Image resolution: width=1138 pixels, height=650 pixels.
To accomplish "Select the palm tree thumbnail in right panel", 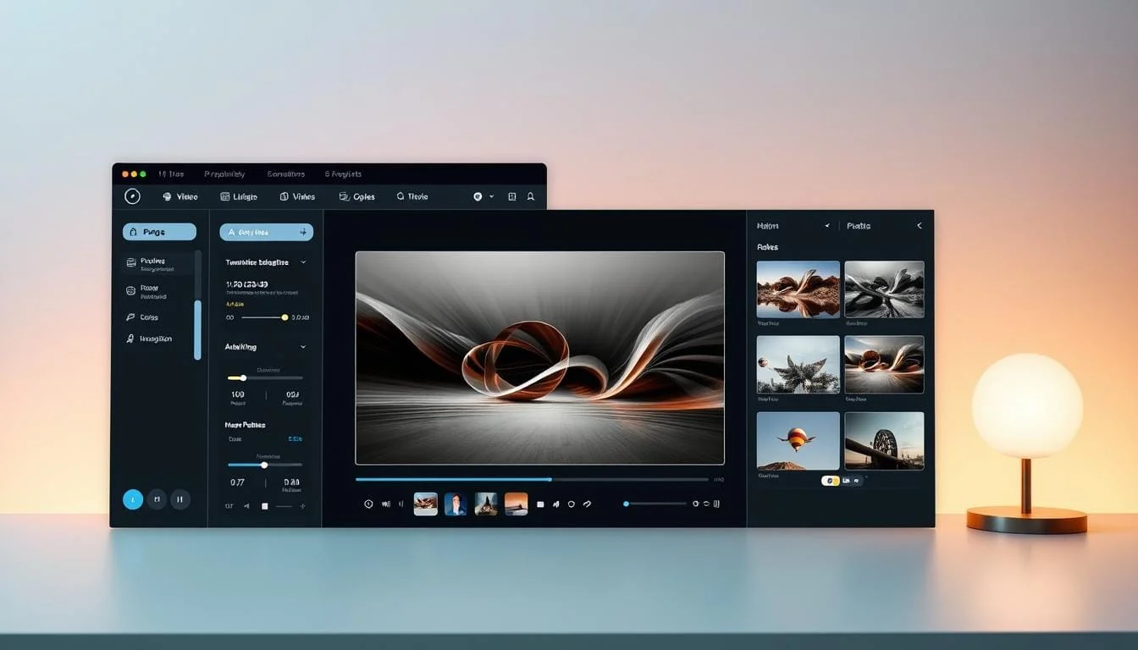I will 798,365.
